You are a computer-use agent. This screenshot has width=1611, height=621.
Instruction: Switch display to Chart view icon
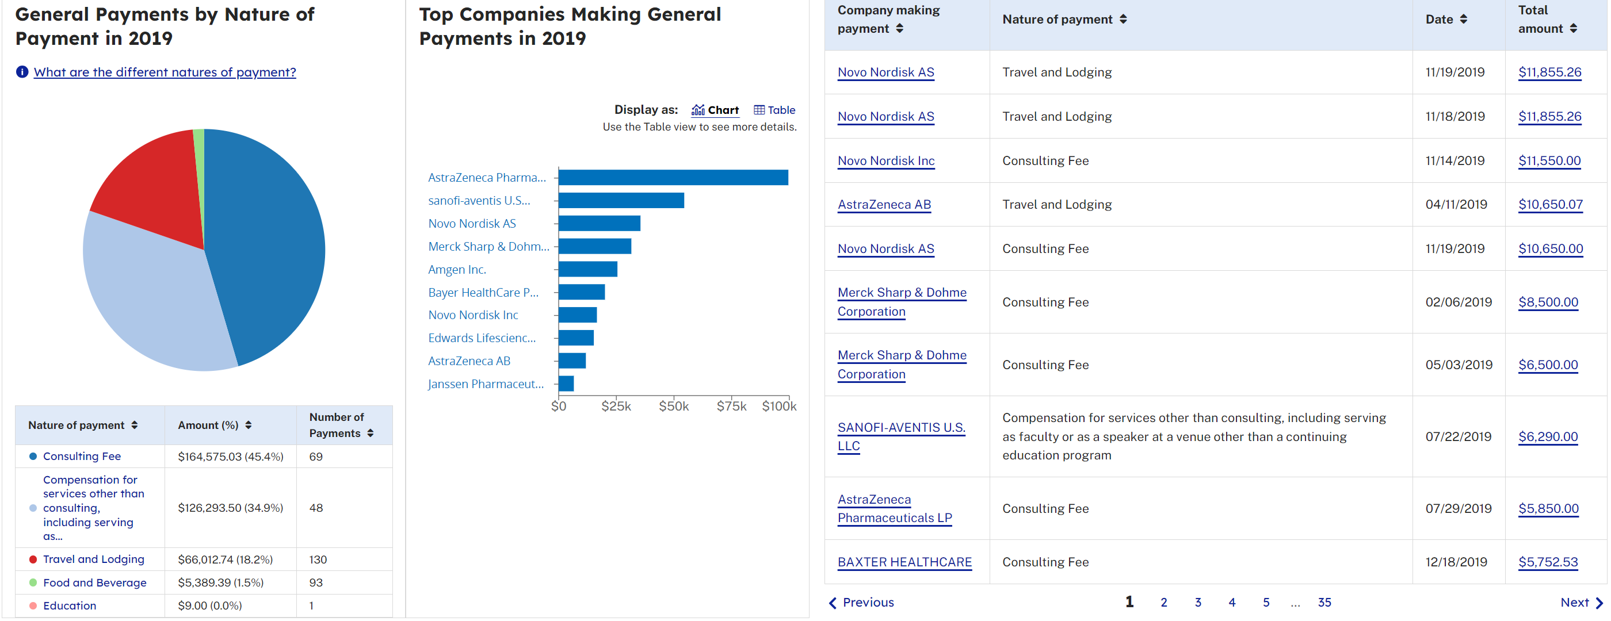click(698, 110)
